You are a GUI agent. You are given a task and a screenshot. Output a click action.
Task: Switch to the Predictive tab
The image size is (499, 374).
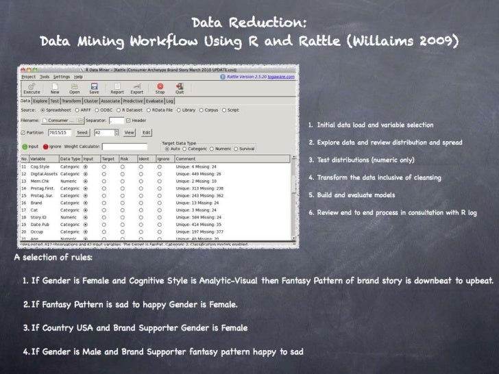(133, 101)
